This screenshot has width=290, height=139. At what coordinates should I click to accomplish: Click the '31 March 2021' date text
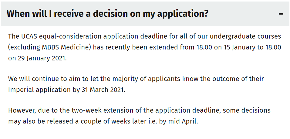coord(103,90)
